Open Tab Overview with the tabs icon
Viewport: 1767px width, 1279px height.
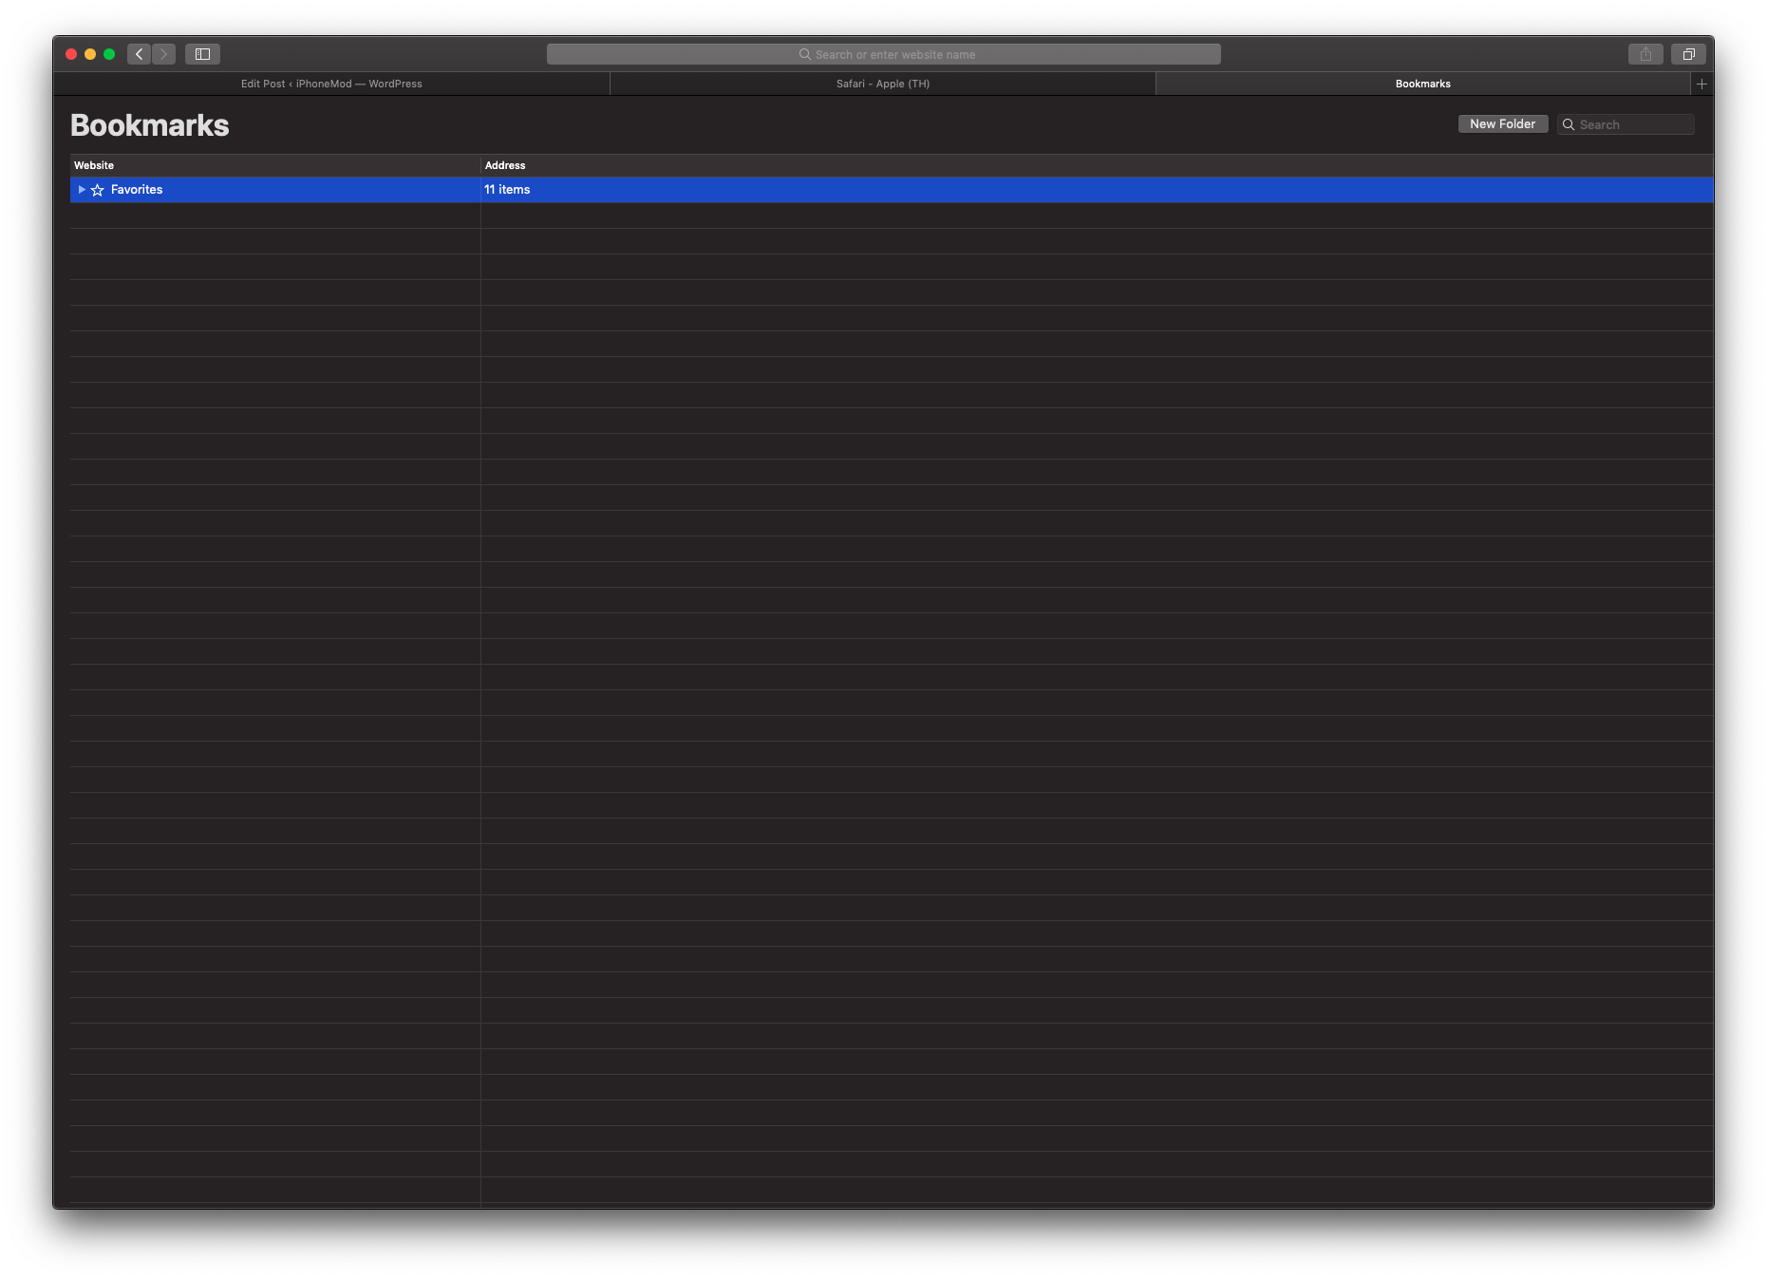point(1688,54)
